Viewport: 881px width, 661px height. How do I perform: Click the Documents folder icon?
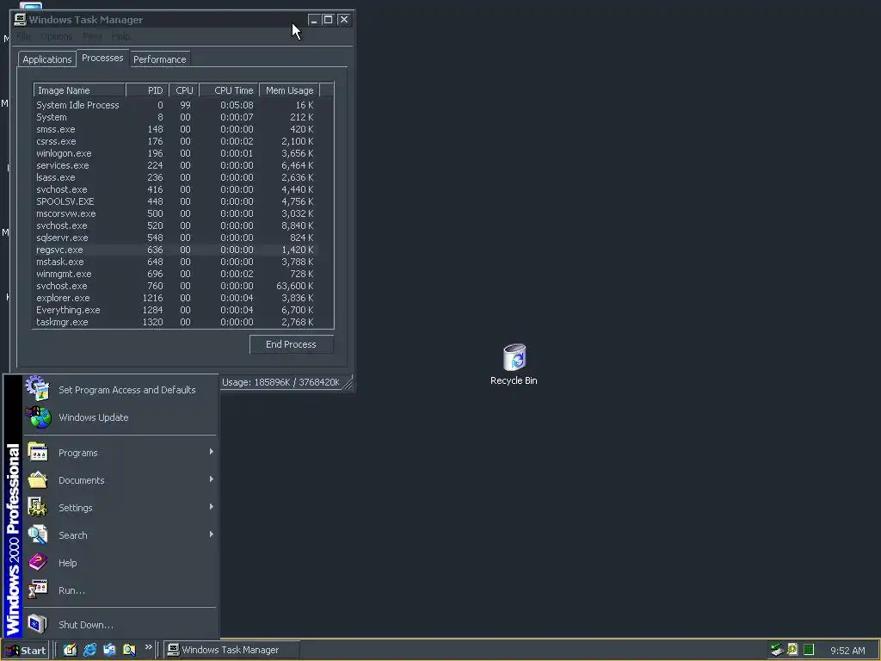(38, 479)
